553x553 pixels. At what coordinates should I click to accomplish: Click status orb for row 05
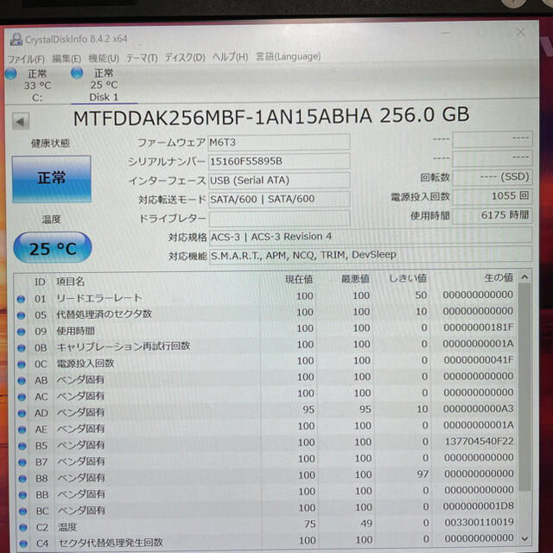(x=21, y=315)
